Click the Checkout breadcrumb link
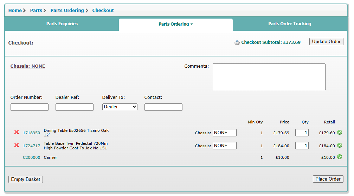 pos(103,11)
